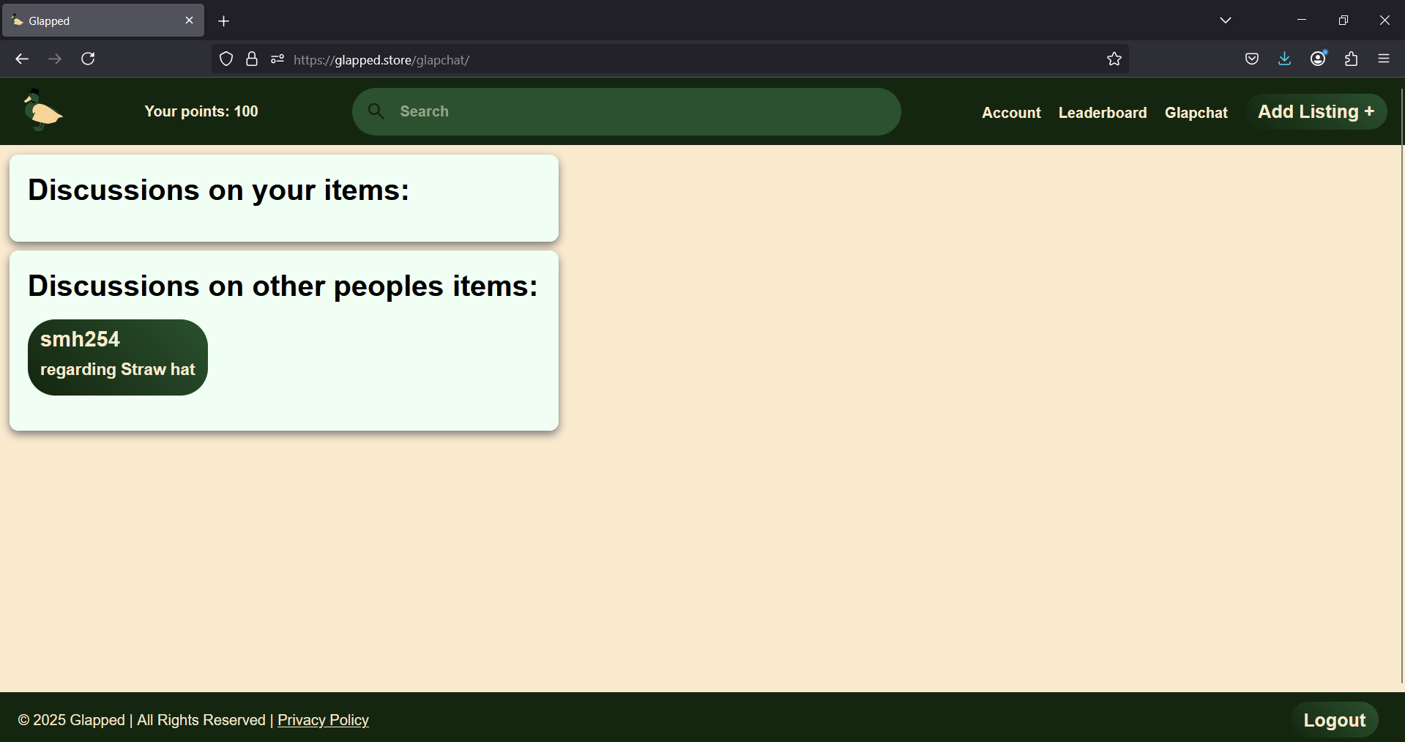This screenshot has width=1405, height=742.
Task: Click the page vertical scrollbar
Action: point(1401,387)
